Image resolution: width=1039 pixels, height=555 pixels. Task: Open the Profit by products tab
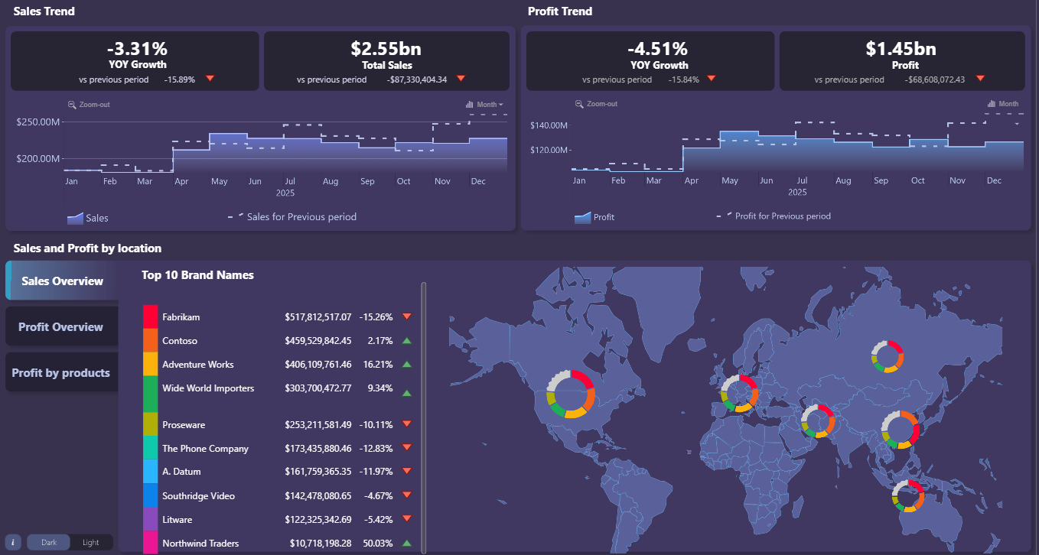(x=61, y=372)
